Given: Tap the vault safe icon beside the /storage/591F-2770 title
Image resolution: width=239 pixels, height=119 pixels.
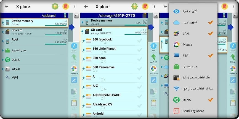Looking at the screenshot, I should click(x=156, y=16).
